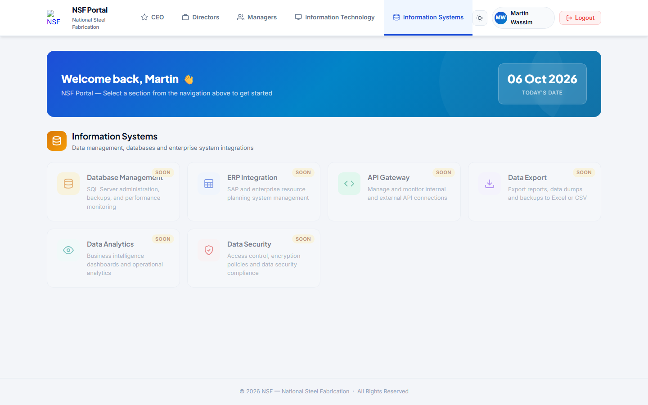Click the TODAY'S DATE label
648x405 pixels.
[x=542, y=93]
